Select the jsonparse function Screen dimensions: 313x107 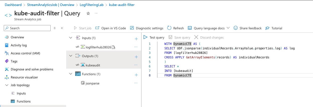[x=92, y=83]
